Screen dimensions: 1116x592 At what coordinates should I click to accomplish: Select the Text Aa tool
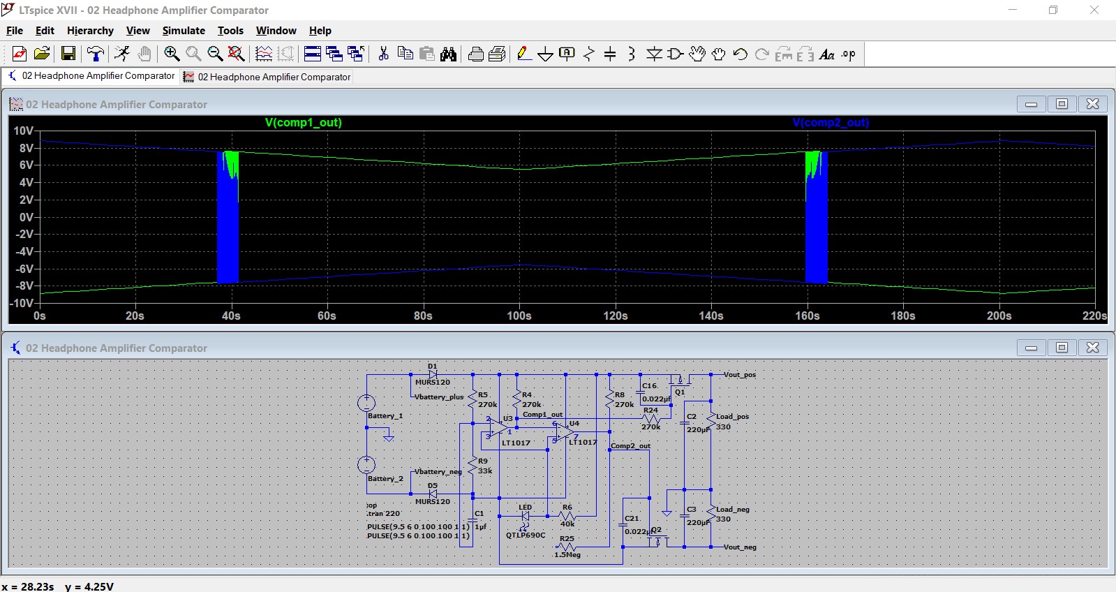click(x=827, y=54)
